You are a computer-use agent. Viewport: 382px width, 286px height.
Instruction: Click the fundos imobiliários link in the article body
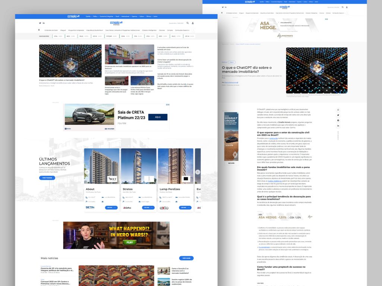[x=275, y=181]
